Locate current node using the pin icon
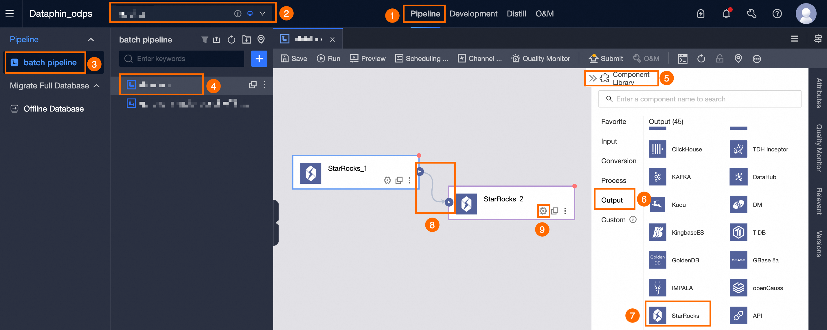Image resolution: width=827 pixels, height=330 pixels. (x=261, y=40)
